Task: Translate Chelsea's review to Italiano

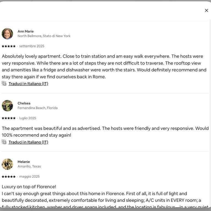Action: [28, 142]
